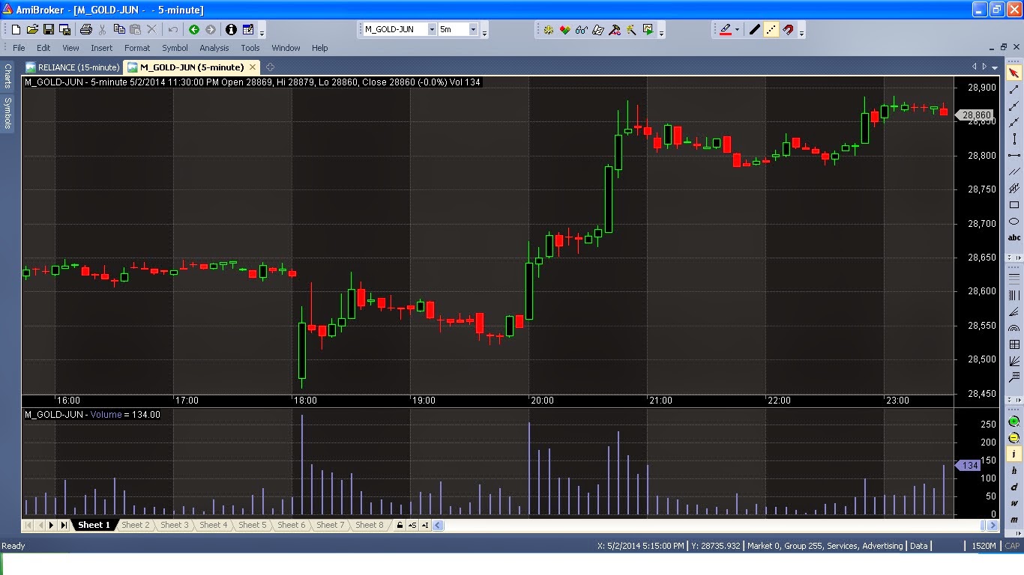Select the Magnet snap tool
1024x575 pixels.
789,29
